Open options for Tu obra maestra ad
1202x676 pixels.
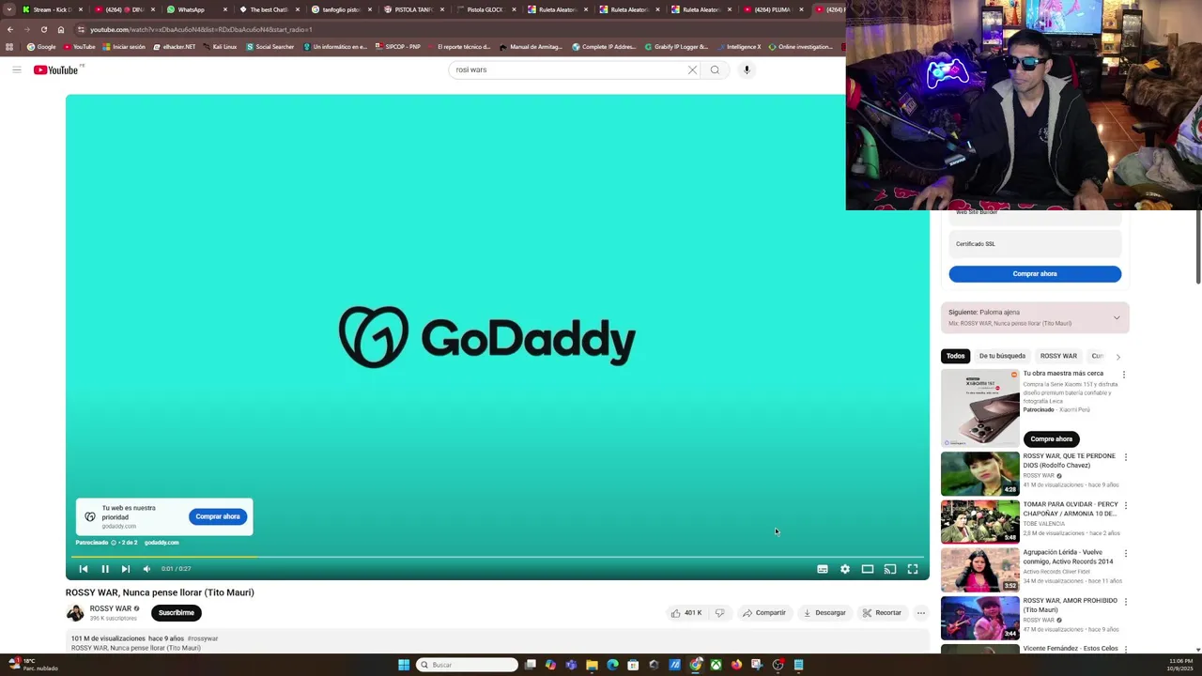coord(1123,375)
